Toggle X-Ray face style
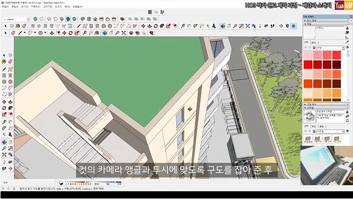 [35, 19]
